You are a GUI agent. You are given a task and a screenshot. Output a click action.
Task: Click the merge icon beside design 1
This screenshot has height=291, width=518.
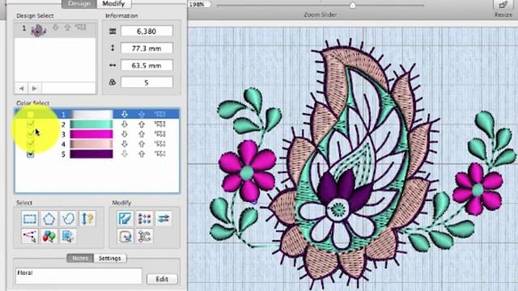pyautogui.click(x=81, y=27)
